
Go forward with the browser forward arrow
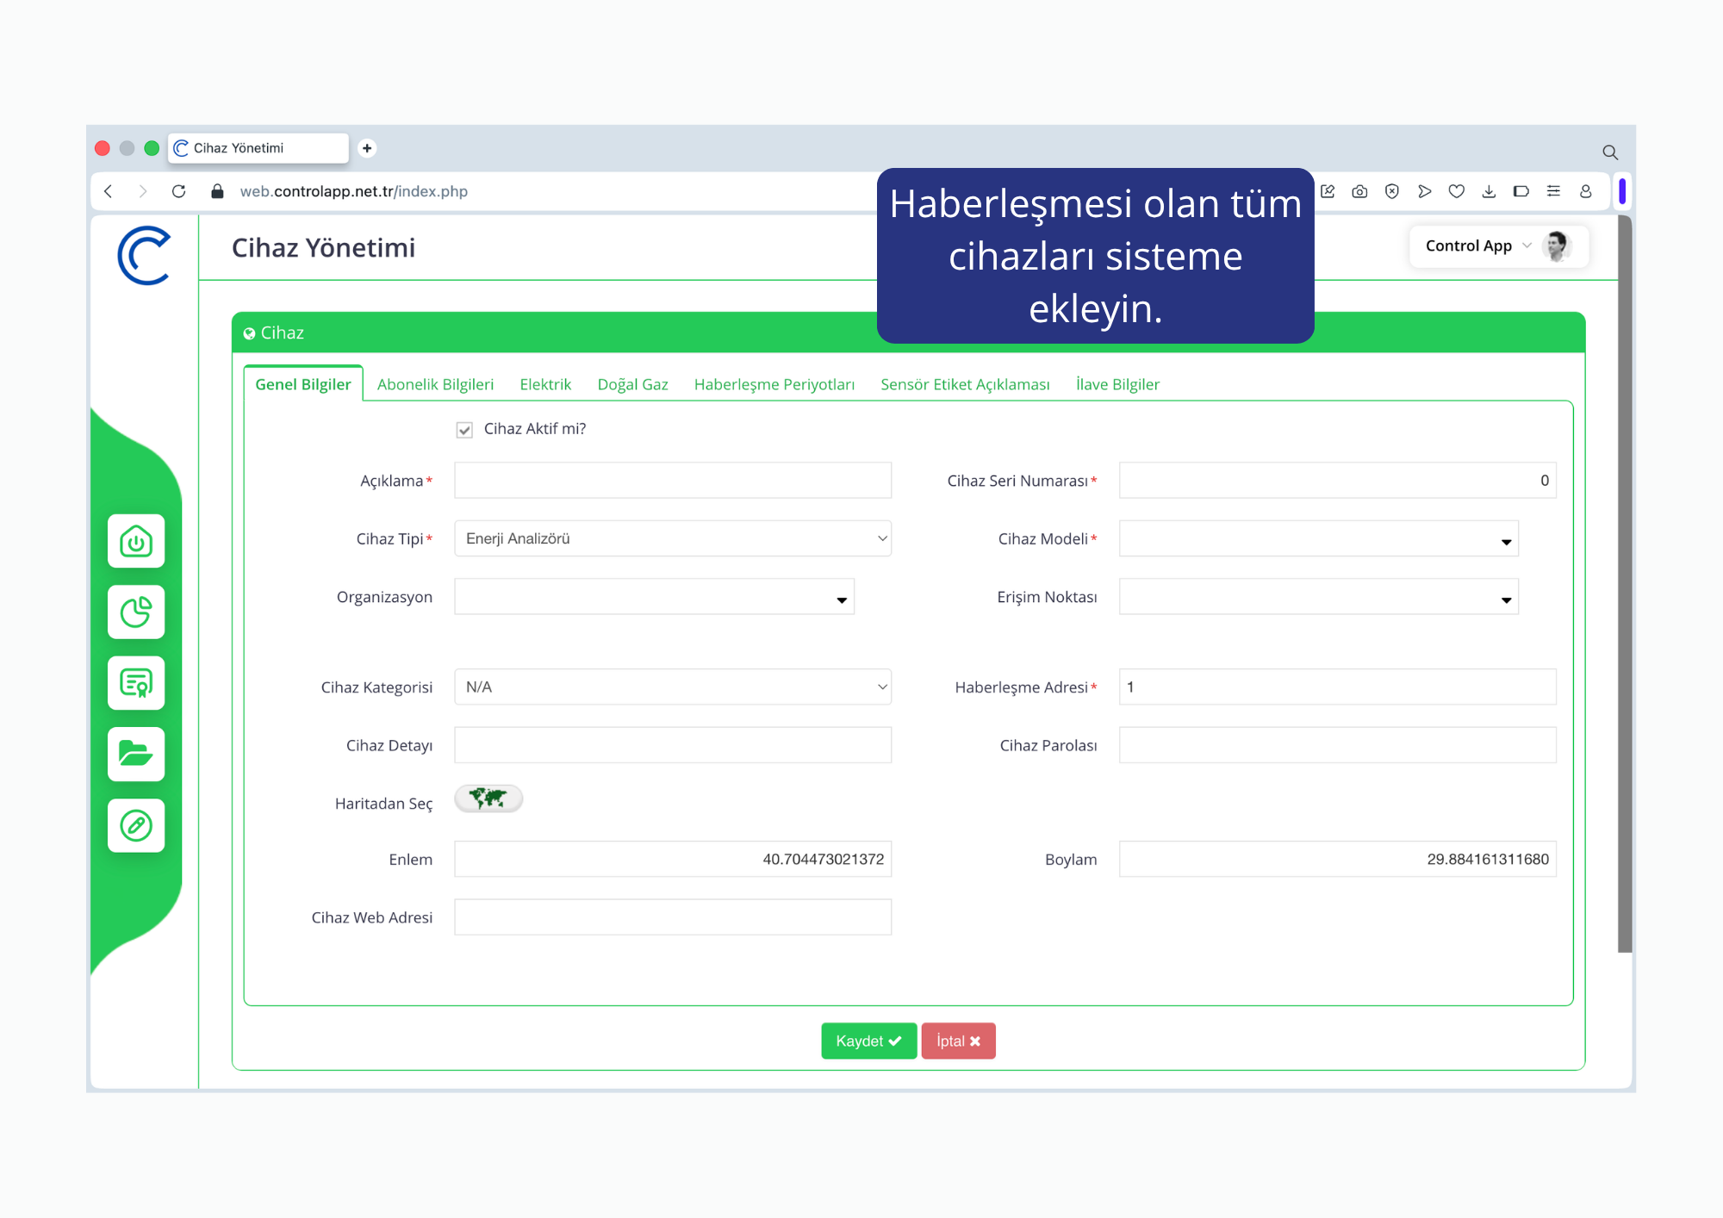coord(143,191)
